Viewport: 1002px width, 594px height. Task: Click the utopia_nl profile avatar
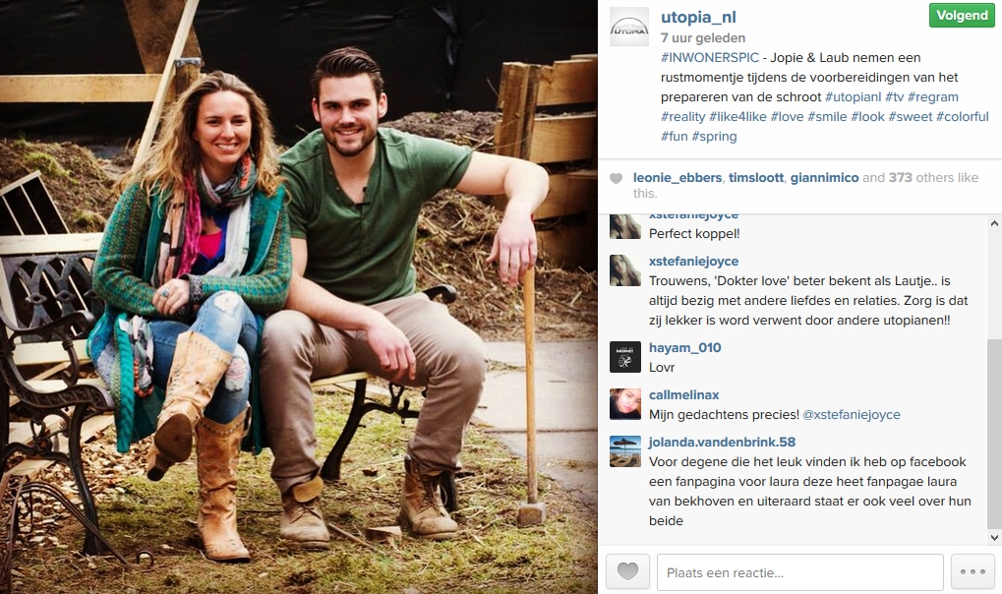point(628,27)
